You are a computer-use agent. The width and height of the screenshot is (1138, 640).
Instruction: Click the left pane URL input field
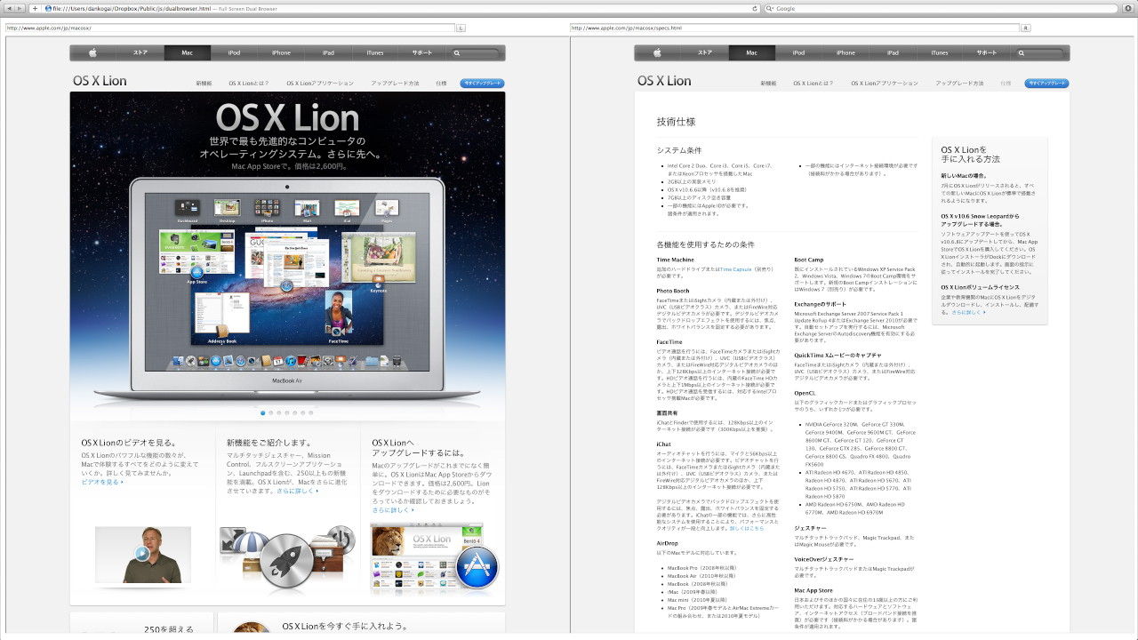229,28
